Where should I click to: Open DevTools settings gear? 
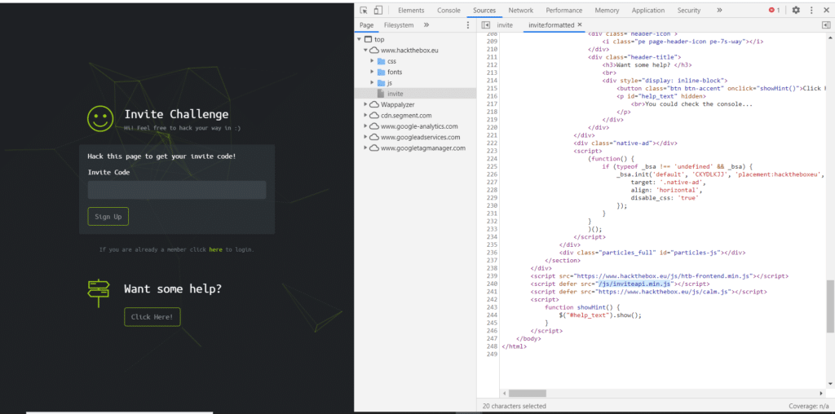(796, 10)
